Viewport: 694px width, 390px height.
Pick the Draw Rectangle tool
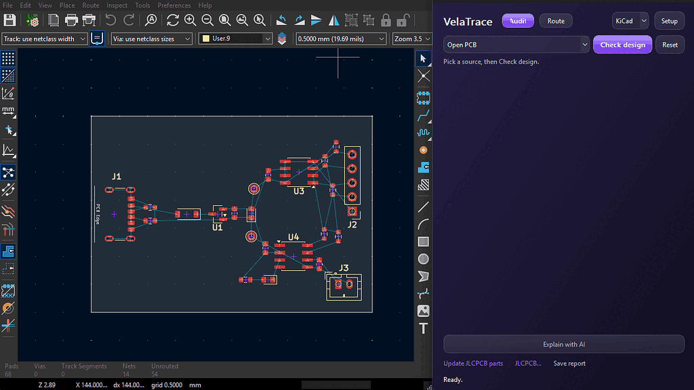423,242
